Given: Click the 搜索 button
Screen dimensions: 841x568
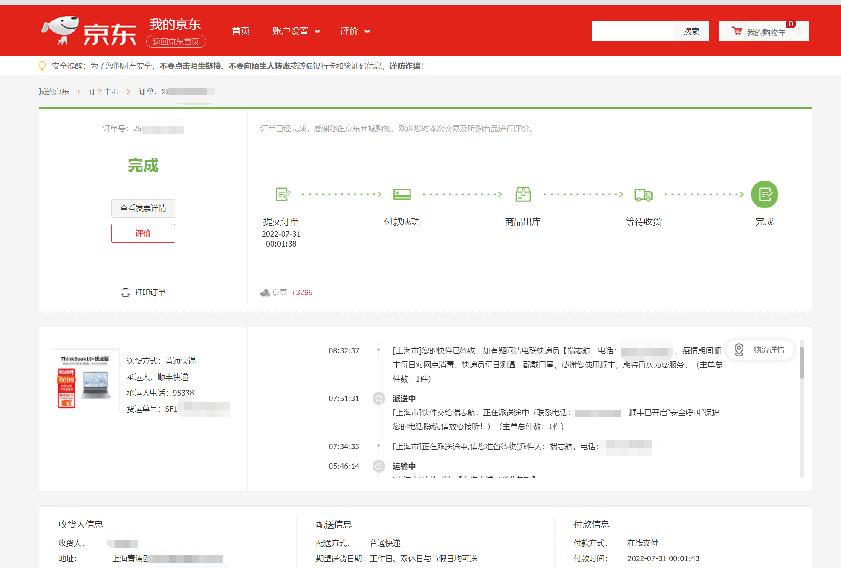Looking at the screenshot, I should [x=691, y=31].
